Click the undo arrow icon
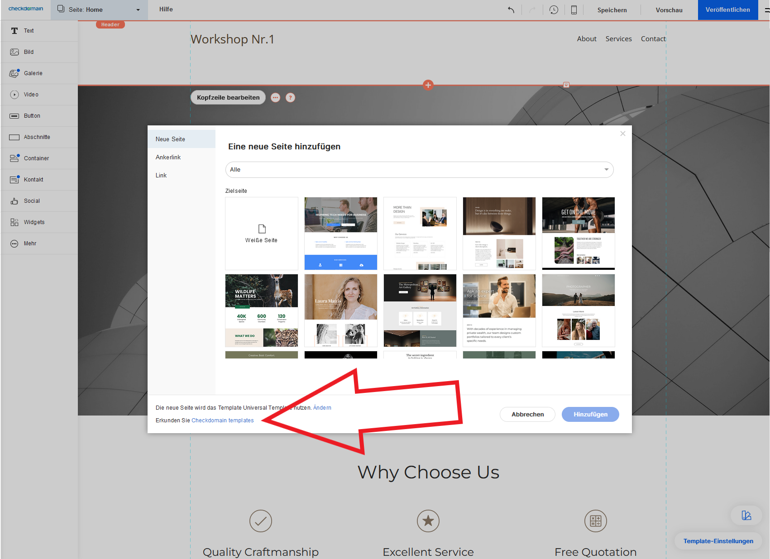The width and height of the screenshot is (770, 559). [511, 10]
